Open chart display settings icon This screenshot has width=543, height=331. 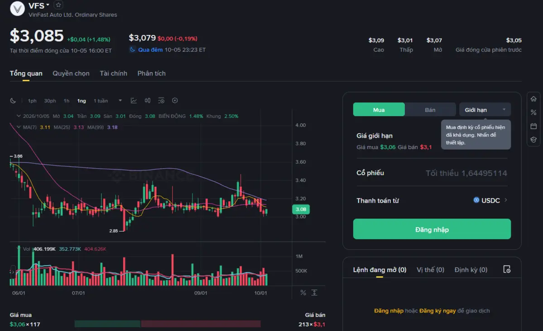coord(161,101)
